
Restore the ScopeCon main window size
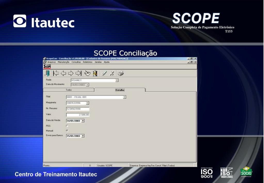point(191,58)
